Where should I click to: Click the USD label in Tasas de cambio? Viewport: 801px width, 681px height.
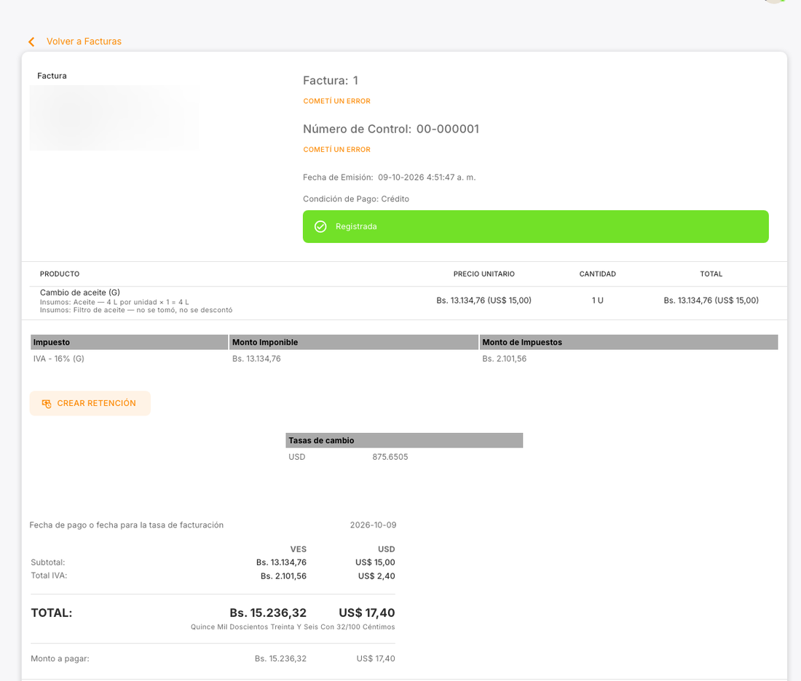click(x=297, y=457)
